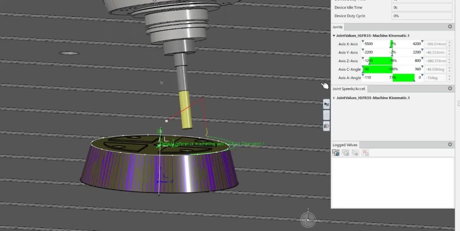The image size is (460, 231).
Task: Click the Axis Z-Axis label
Action: pyautogui.click(x=348, y=61)
